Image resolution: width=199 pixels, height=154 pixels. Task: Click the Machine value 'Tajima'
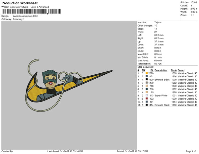[158, 22]
